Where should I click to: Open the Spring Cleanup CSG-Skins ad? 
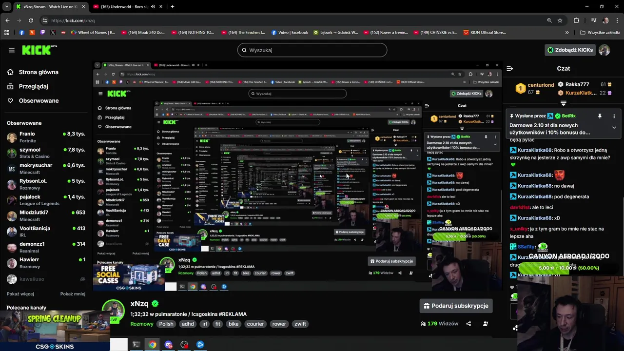tap(55, 331)
